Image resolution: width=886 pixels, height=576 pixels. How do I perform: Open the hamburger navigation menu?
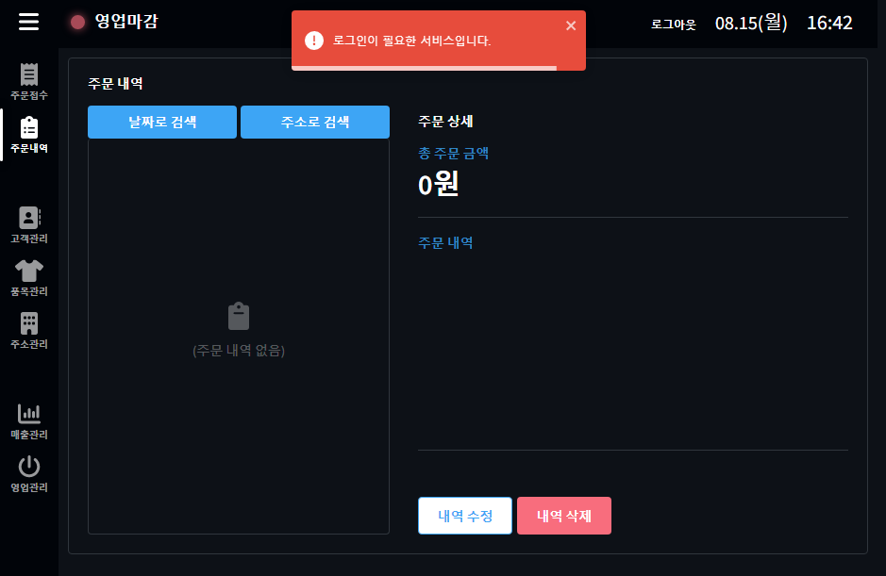[28, 23]
